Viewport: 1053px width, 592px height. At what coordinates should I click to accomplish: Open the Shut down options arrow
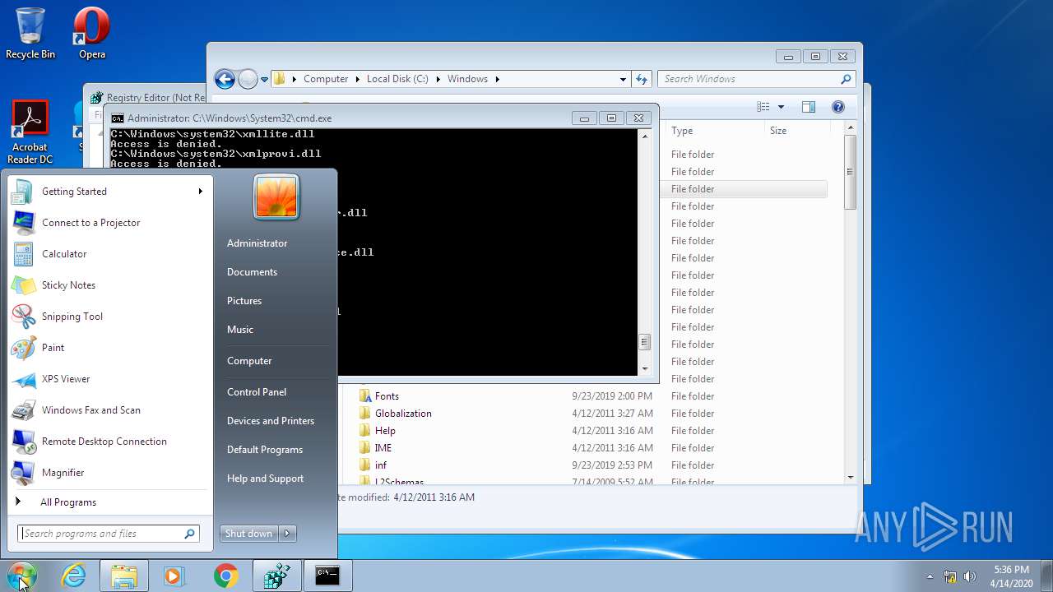pos(288,534)
